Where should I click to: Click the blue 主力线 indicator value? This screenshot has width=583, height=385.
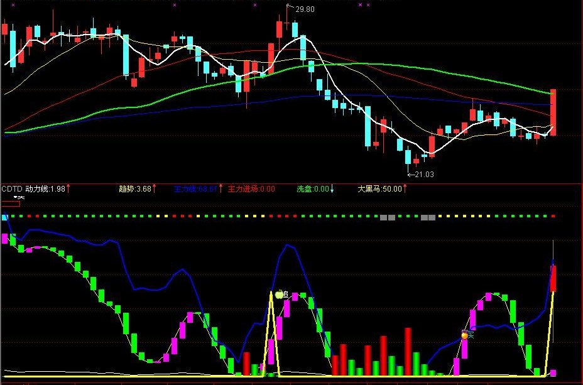[195, 189]
